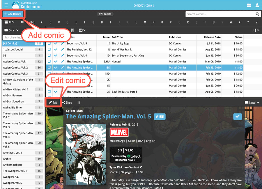This screenshot has height=189, width=262.
Task: Switch to card list view icon
Action: pos(72,30)
